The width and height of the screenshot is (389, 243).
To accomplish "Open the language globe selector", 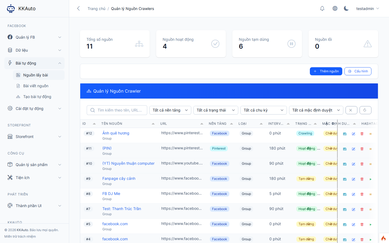I will (x=335, y=9).
